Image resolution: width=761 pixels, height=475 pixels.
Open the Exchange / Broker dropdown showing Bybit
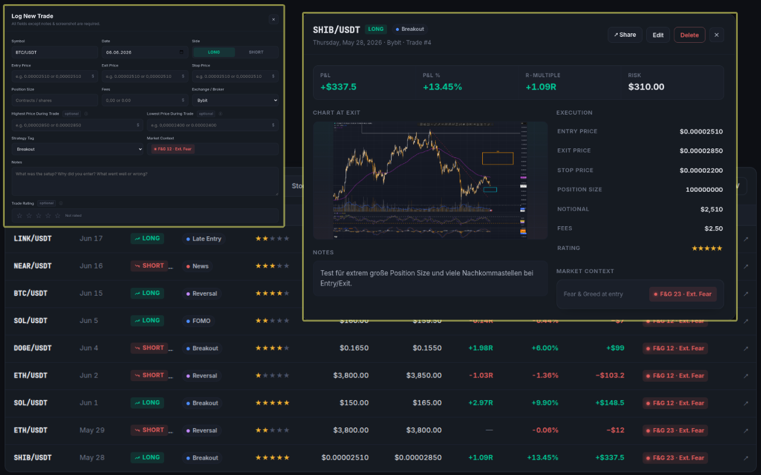(235, 100)
